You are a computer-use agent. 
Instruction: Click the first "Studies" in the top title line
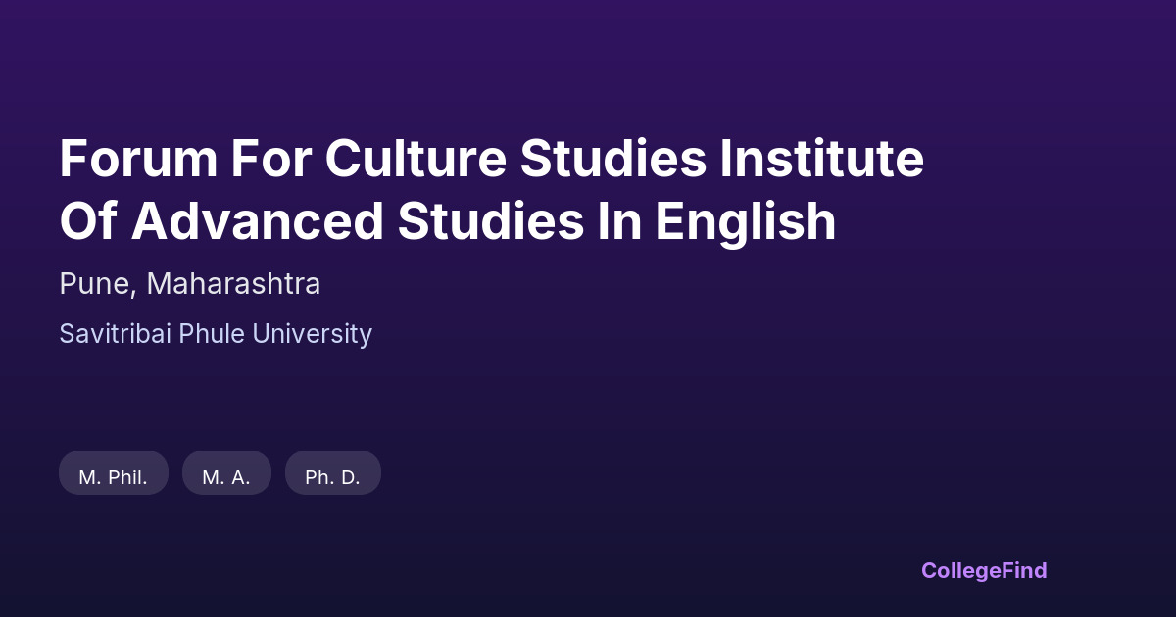pyautogui.click(x=613, y=159)
